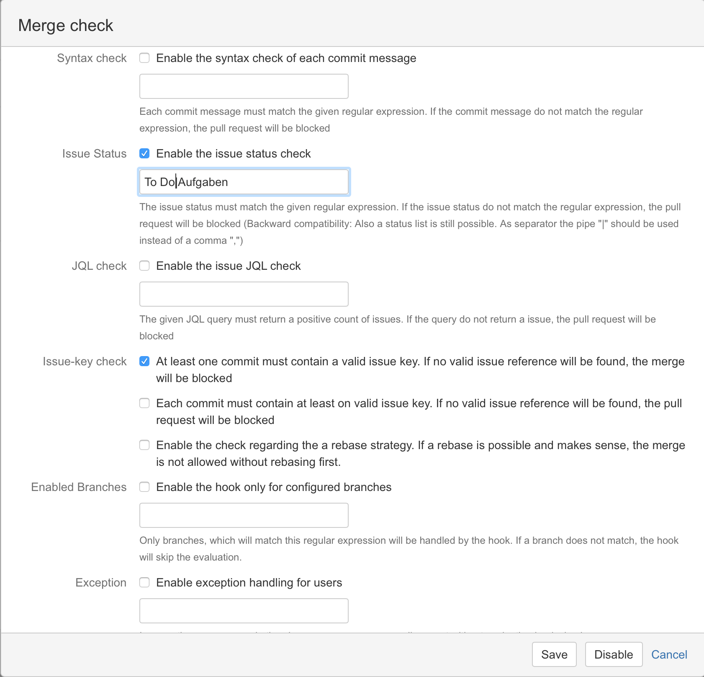Cancel the Merge check dialog
704x677 pixels.
point(669,654)
